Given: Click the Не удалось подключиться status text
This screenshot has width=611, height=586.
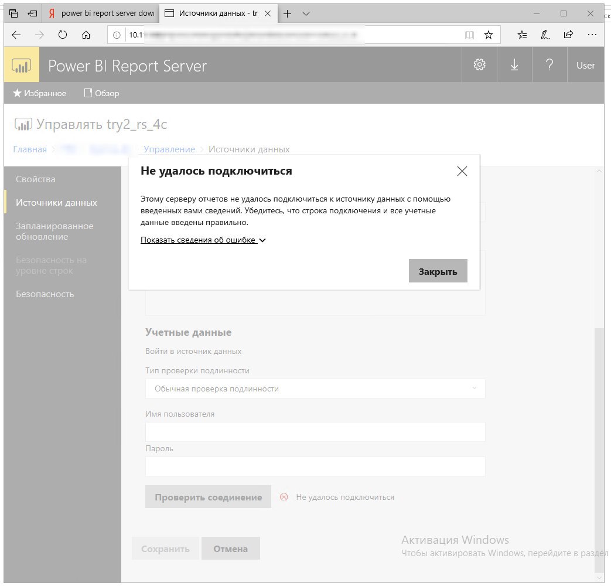Looking at the screenshot, I should [x=345, y=497].
